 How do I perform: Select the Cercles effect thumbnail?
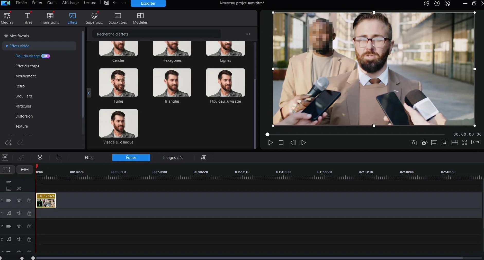pos(119,49)
